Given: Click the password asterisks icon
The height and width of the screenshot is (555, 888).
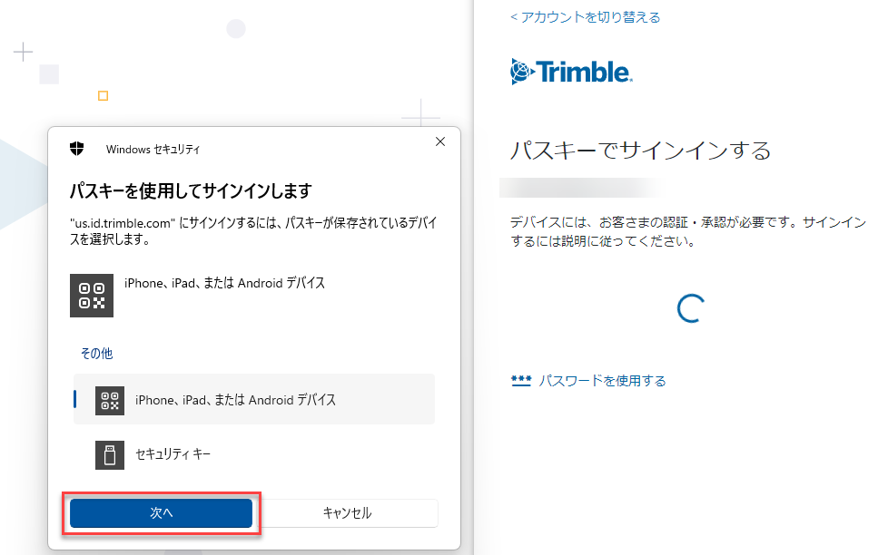Looking at the screenshot, I should [x=521, y=381].
